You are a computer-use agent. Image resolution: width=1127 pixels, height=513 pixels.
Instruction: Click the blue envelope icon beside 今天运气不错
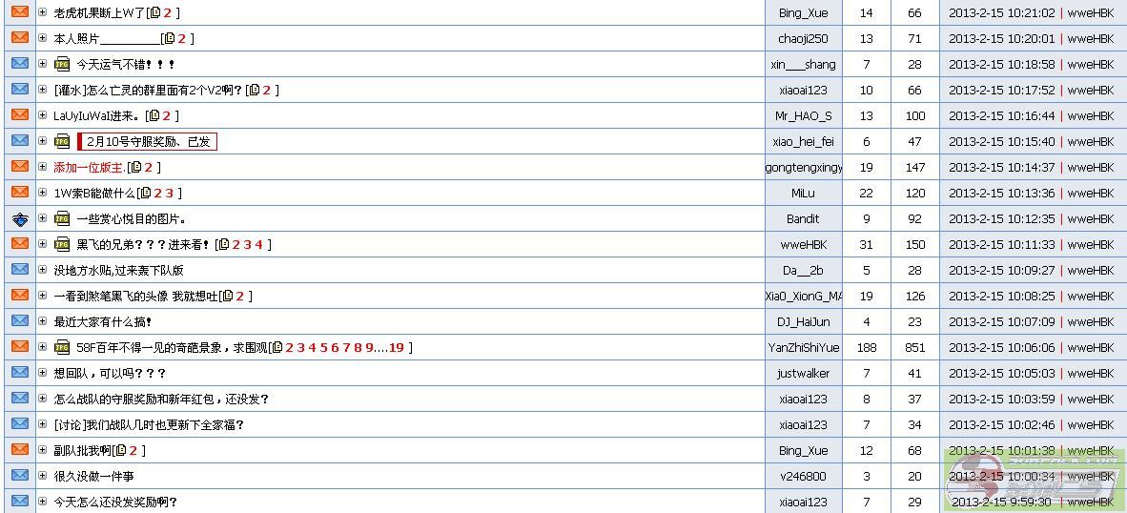(19, 64)
